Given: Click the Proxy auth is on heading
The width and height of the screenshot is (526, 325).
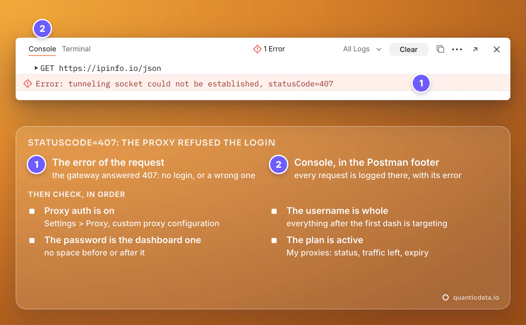Looking at the screenshot, I should click(79, 211).
